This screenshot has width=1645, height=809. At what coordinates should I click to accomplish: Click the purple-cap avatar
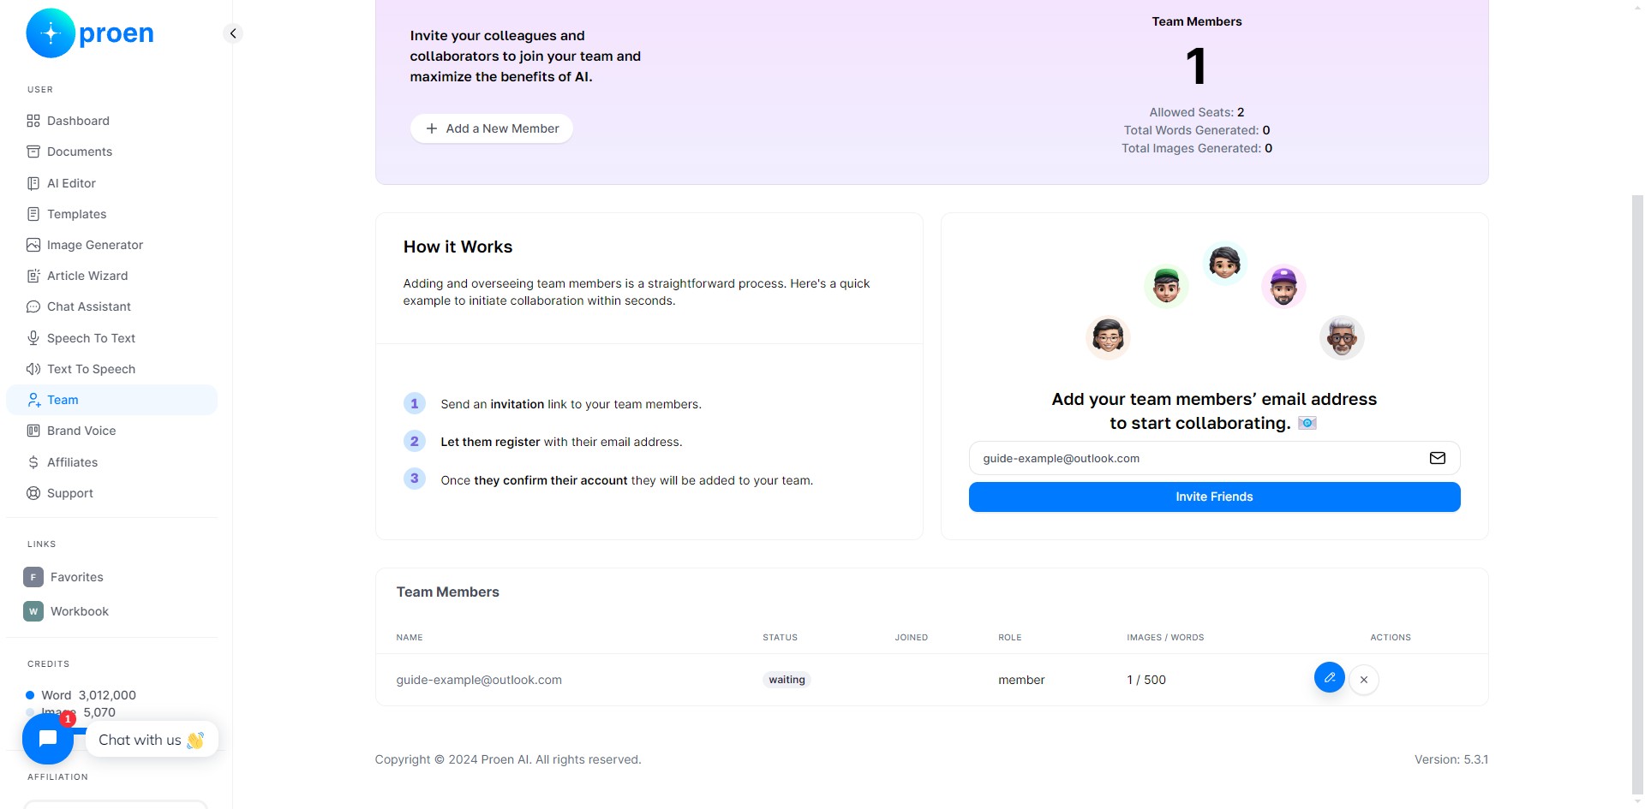click(1283, 285)
